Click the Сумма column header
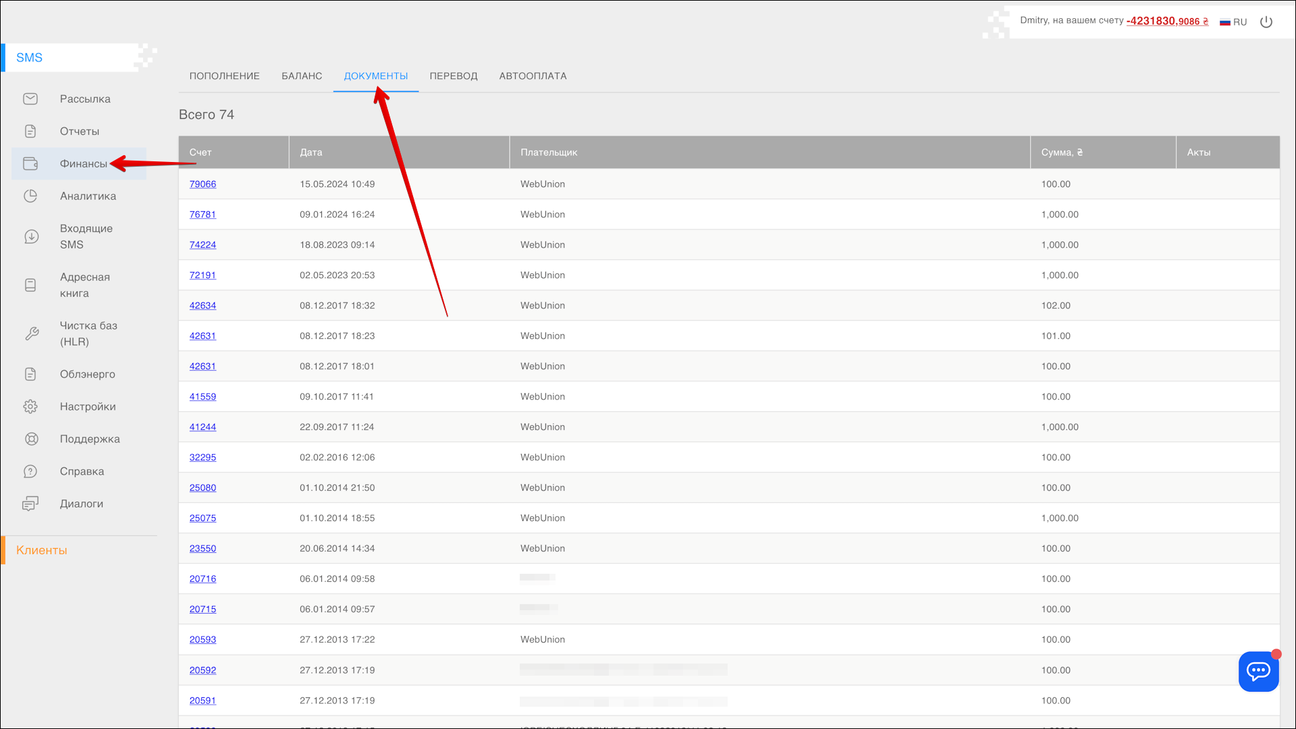Image resolution: width=1296 pixels, height=729 pixels. pos(1061,153)
